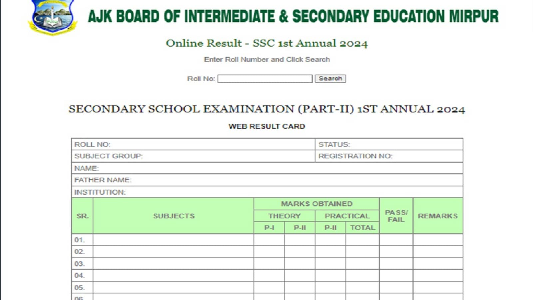Click the 'SUBJECTS' column header
533x300 pixels.
(x=174, y=216)
